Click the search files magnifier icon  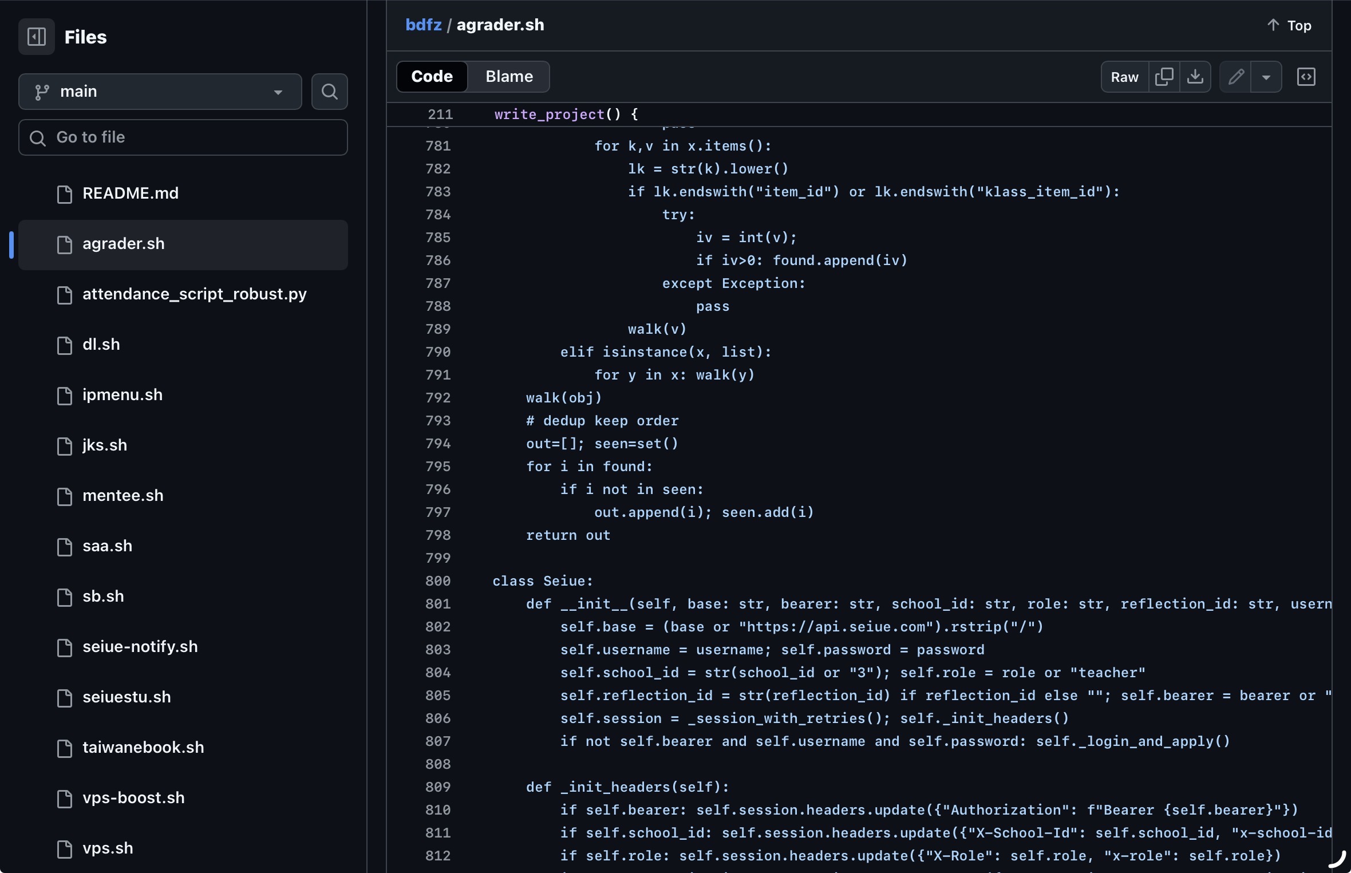(x=329, y=92)
